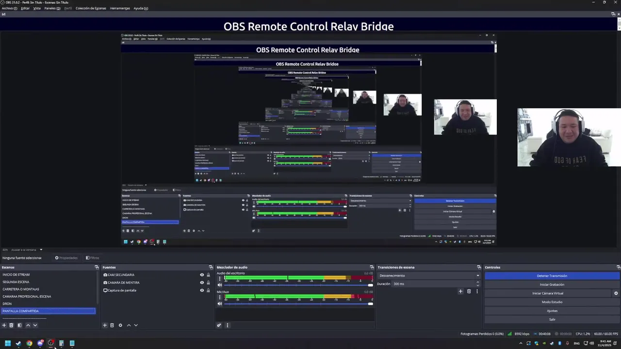Image resolution: width=621 pixels, height=349 pixels.
Task: Open Windows Start menu
Action: click(8, 343)
